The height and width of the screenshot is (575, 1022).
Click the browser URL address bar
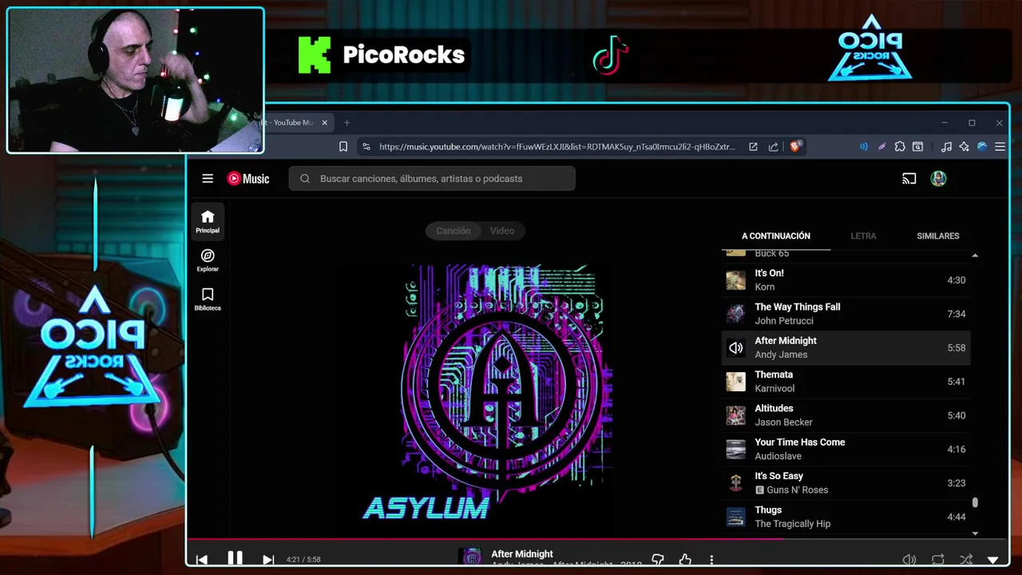pos(557,147)
